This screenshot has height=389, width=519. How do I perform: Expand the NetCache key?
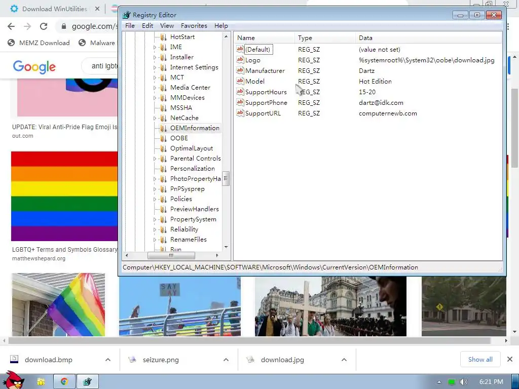[155, 118]
